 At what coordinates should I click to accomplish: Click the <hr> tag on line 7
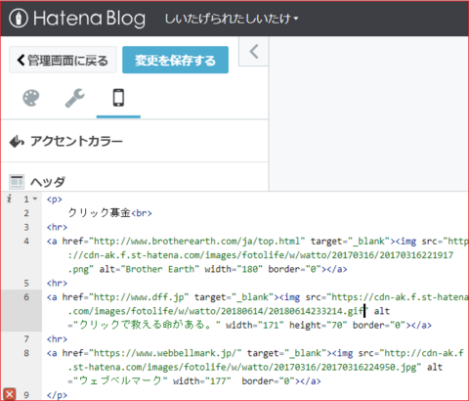click(57, 339)
